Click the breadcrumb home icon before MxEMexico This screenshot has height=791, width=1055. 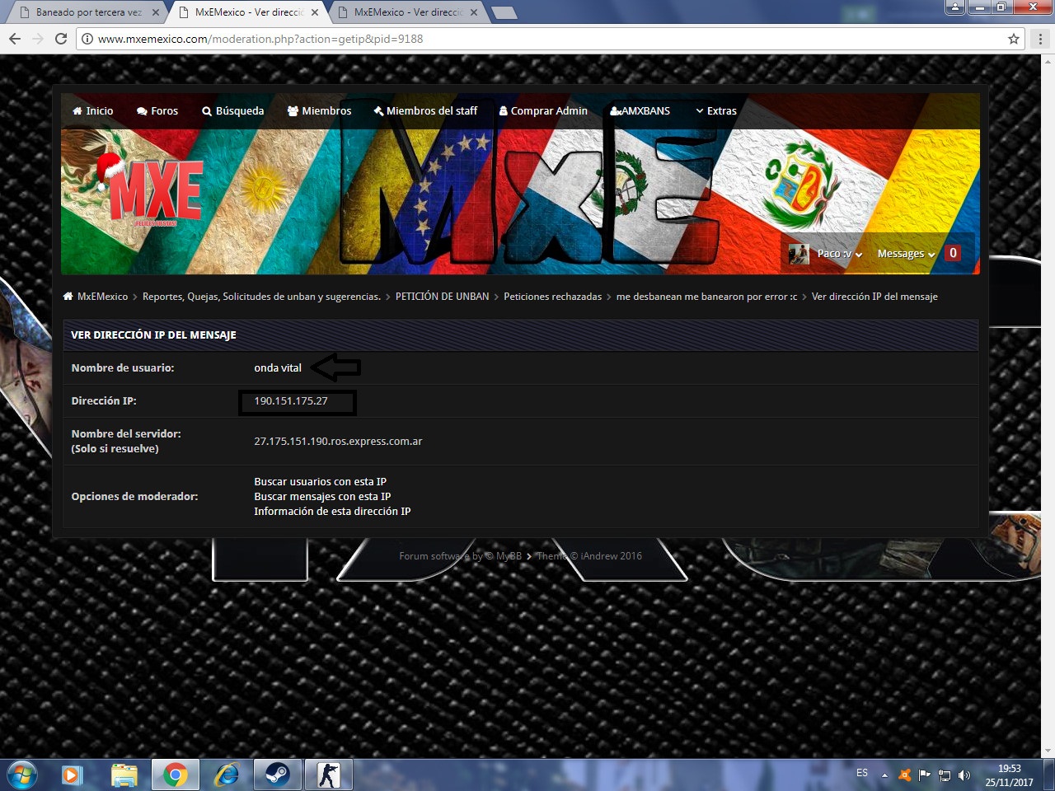[x=68, y=297]
